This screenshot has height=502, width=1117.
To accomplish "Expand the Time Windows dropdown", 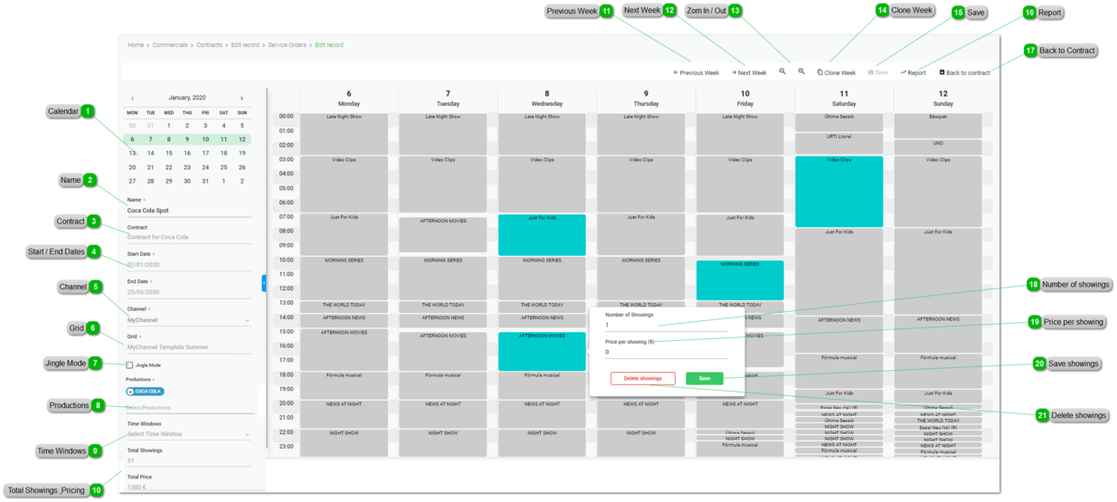I will tap(188, 435).
